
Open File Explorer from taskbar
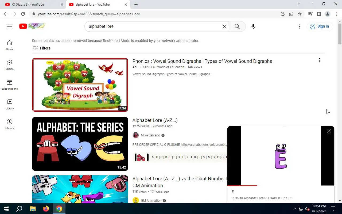[33, 209]
